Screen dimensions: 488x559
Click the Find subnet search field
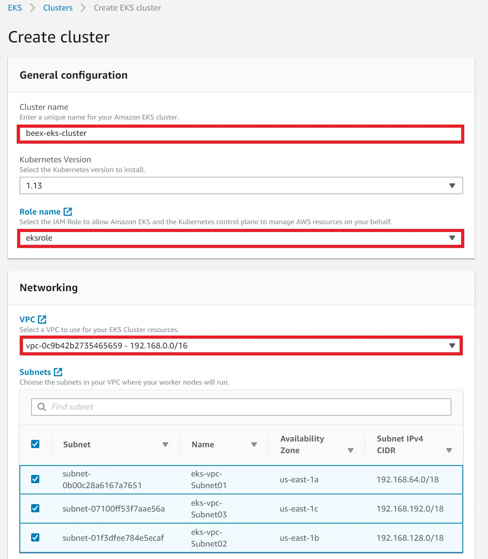point(241,407)
